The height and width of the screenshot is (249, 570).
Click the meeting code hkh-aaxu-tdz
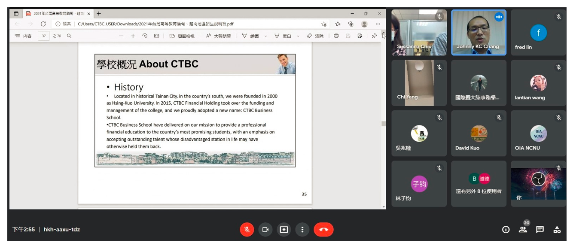tap(62, 230)
